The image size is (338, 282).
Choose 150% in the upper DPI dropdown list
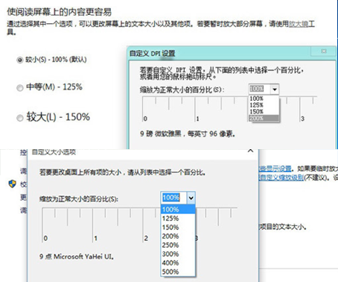264,111
